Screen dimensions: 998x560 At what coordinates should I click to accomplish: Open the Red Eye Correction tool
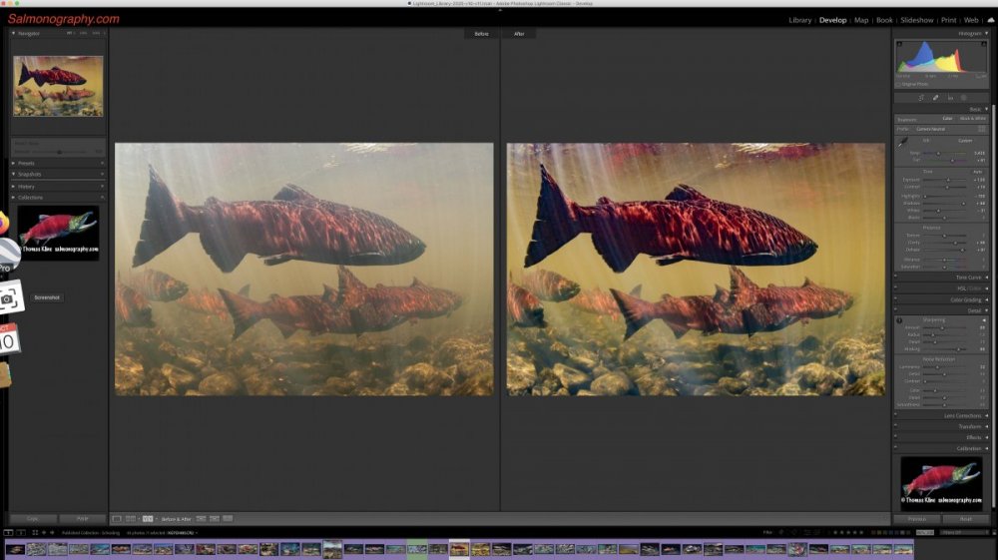tap(950, 98)
